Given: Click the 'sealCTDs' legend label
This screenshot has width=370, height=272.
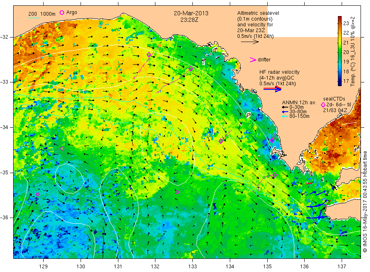Looking at the screenshot, I should click(334, 99).
